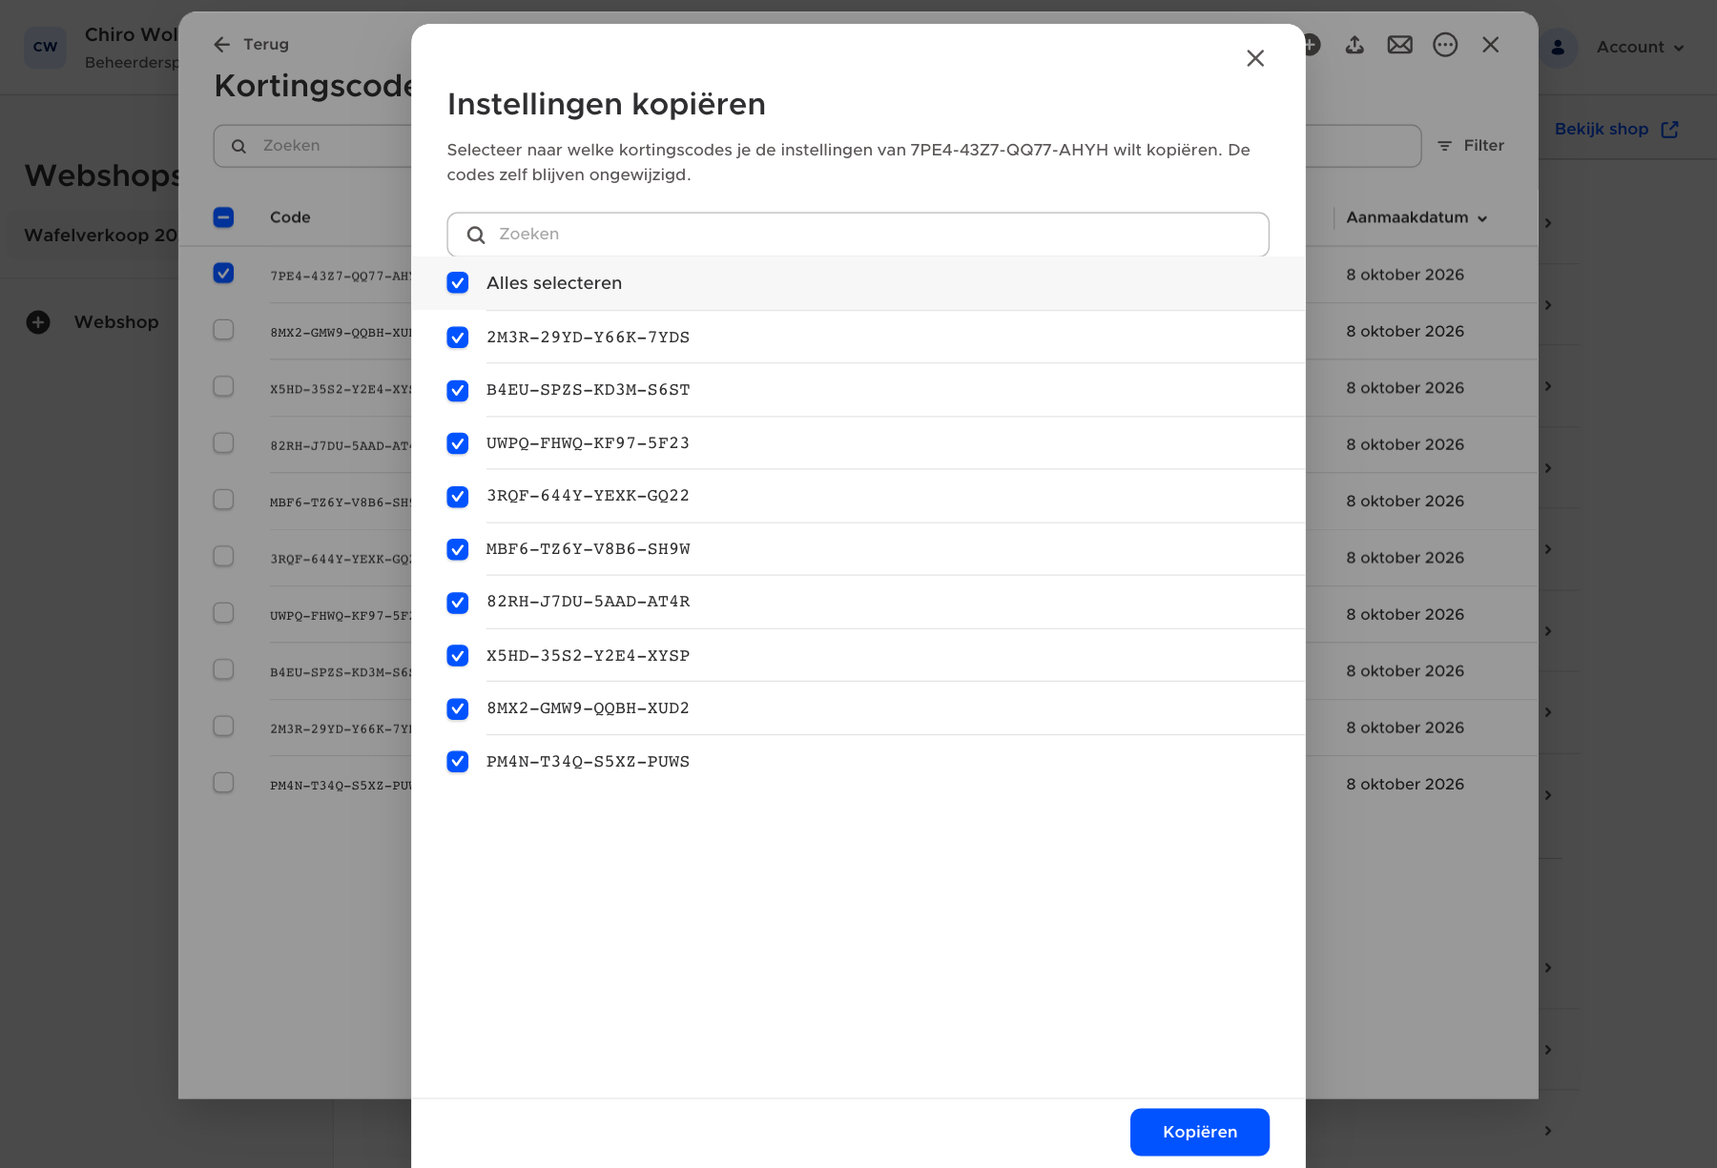
Task: Click the Kopiëren button
Action: (x=1199, y=1132)
